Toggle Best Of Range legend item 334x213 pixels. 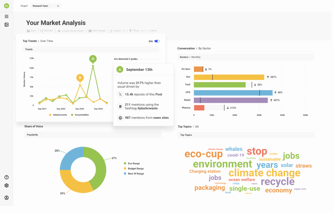click(134, 174)
